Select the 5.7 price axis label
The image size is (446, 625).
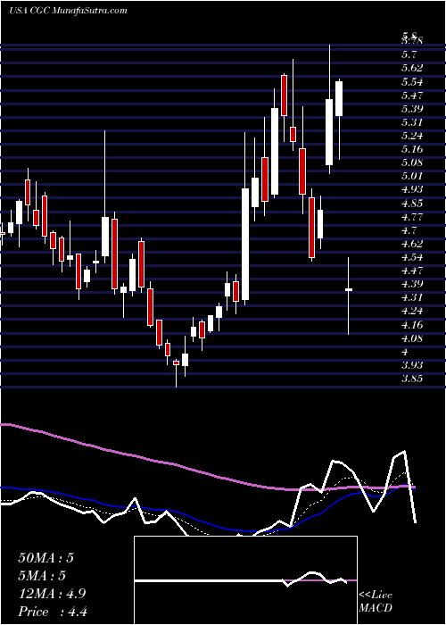409,54
